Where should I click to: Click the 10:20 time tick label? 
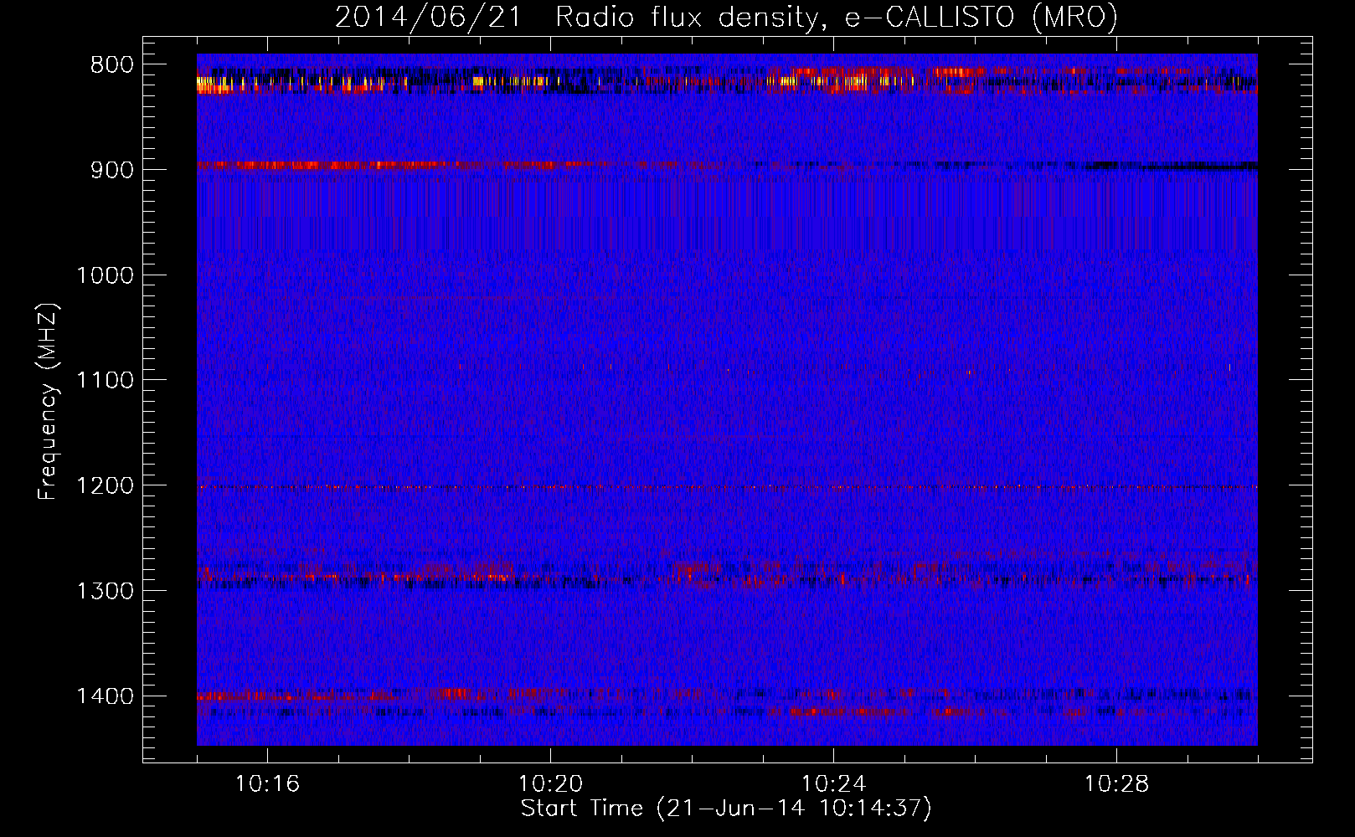coord(551,784)
